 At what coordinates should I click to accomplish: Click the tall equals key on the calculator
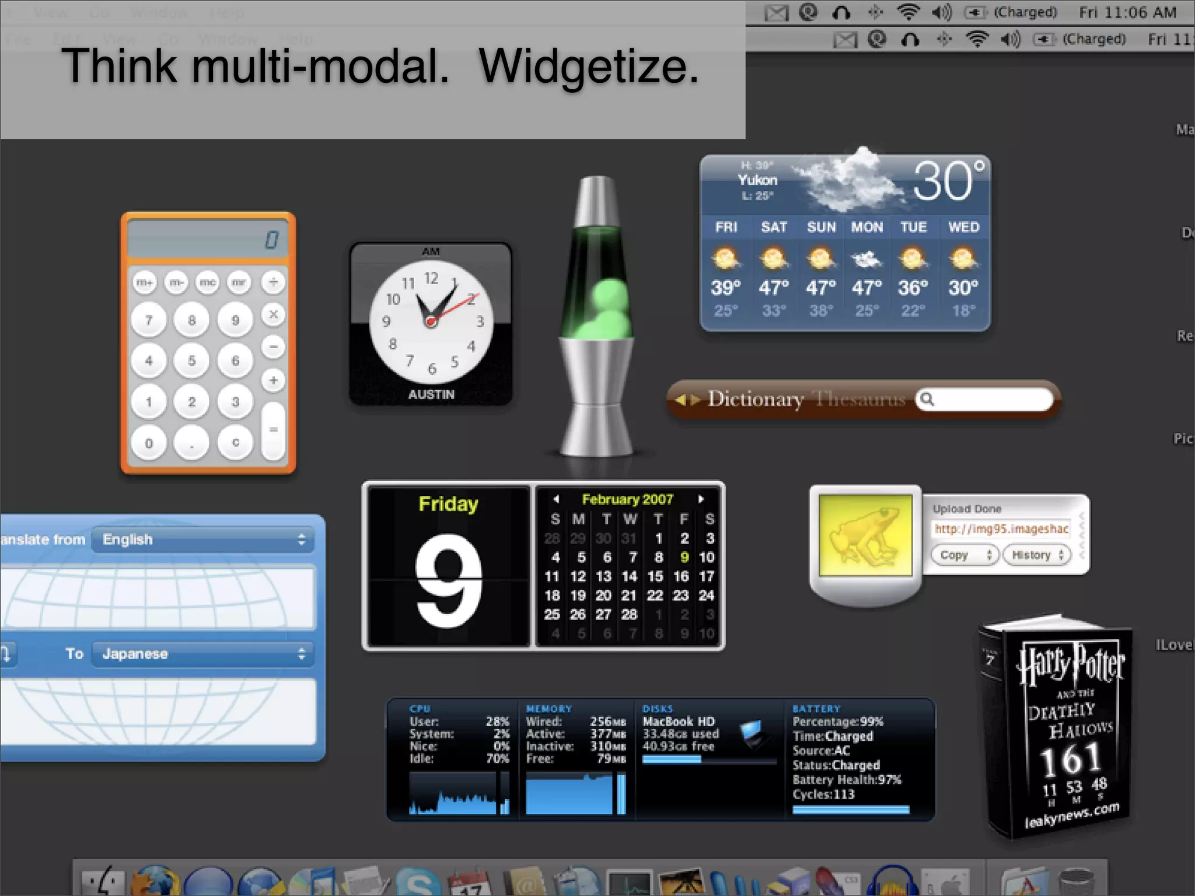click(273, 430)
